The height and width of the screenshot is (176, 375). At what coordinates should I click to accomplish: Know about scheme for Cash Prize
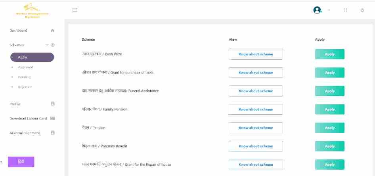(256, 54)
